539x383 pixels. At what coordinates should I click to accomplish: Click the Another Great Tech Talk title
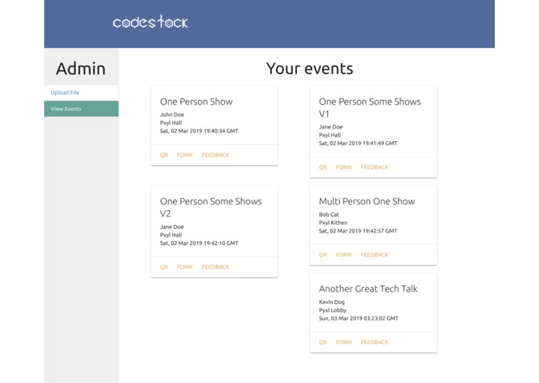pos(368,289)
